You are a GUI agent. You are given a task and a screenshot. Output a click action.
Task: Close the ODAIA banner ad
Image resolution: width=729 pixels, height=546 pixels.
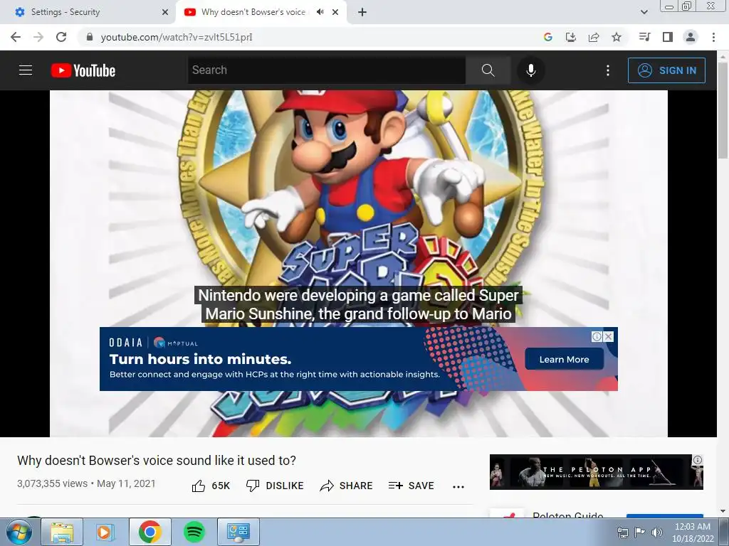tap(608, 336)
